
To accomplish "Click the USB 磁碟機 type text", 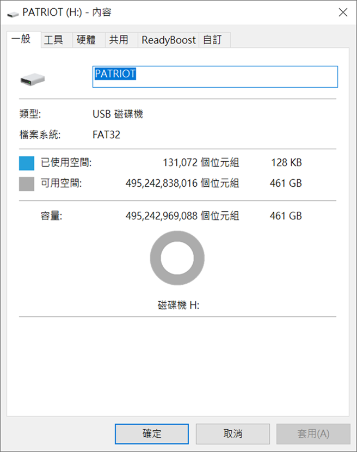I will point(118,114).
